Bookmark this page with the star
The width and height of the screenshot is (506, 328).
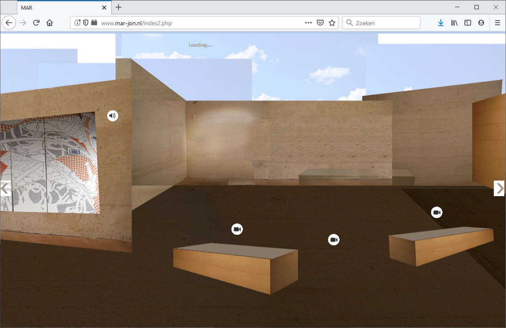(332, 23)
